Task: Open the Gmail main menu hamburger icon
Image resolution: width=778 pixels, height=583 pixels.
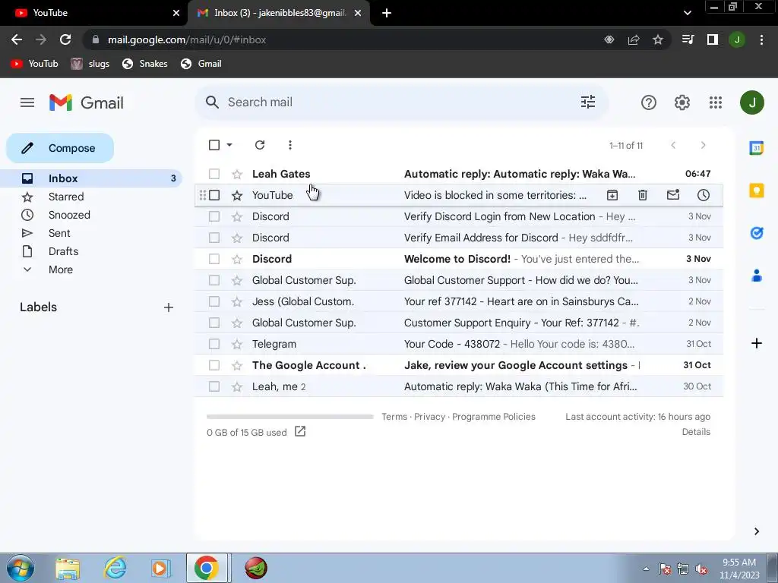Action: click(27, 102)
